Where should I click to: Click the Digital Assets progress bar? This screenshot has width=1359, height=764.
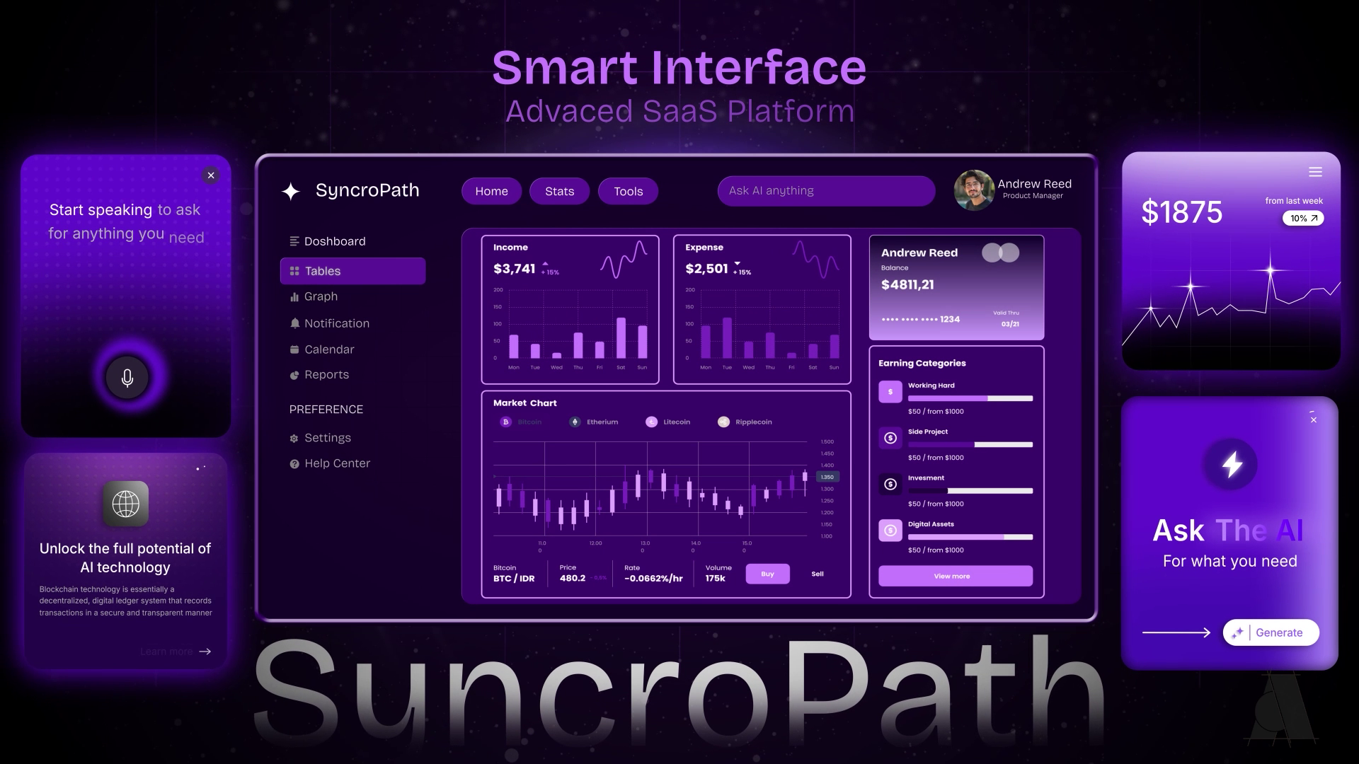click(970, 537)
